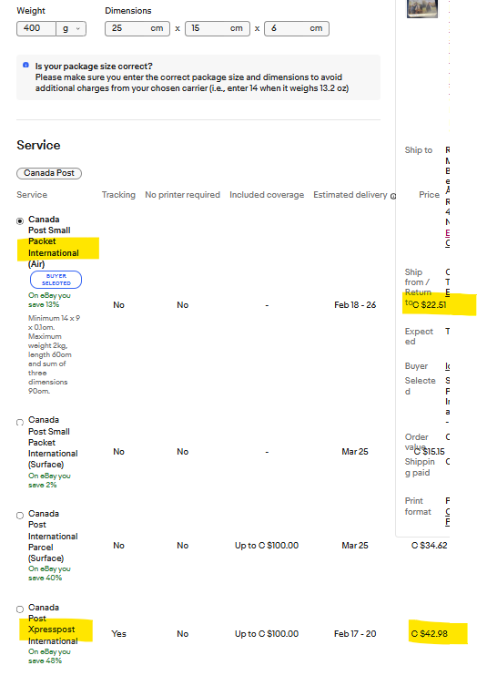The width and height of the screenshot is (477, 686).
Task: Click the Ship to label in sidebar
Action: [x=419, y=150]
